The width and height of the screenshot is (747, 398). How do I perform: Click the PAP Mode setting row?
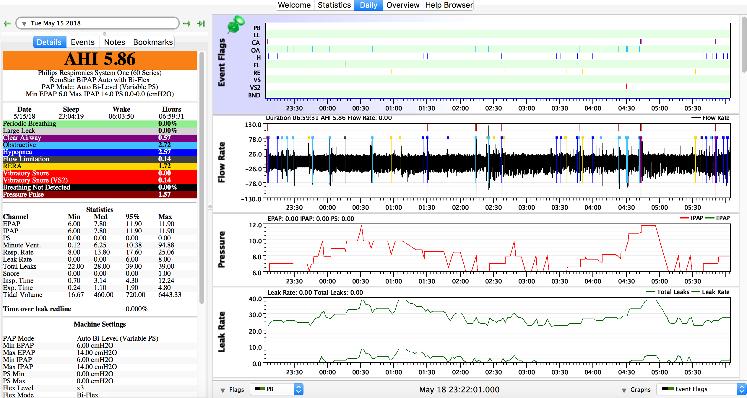(100, 338)
